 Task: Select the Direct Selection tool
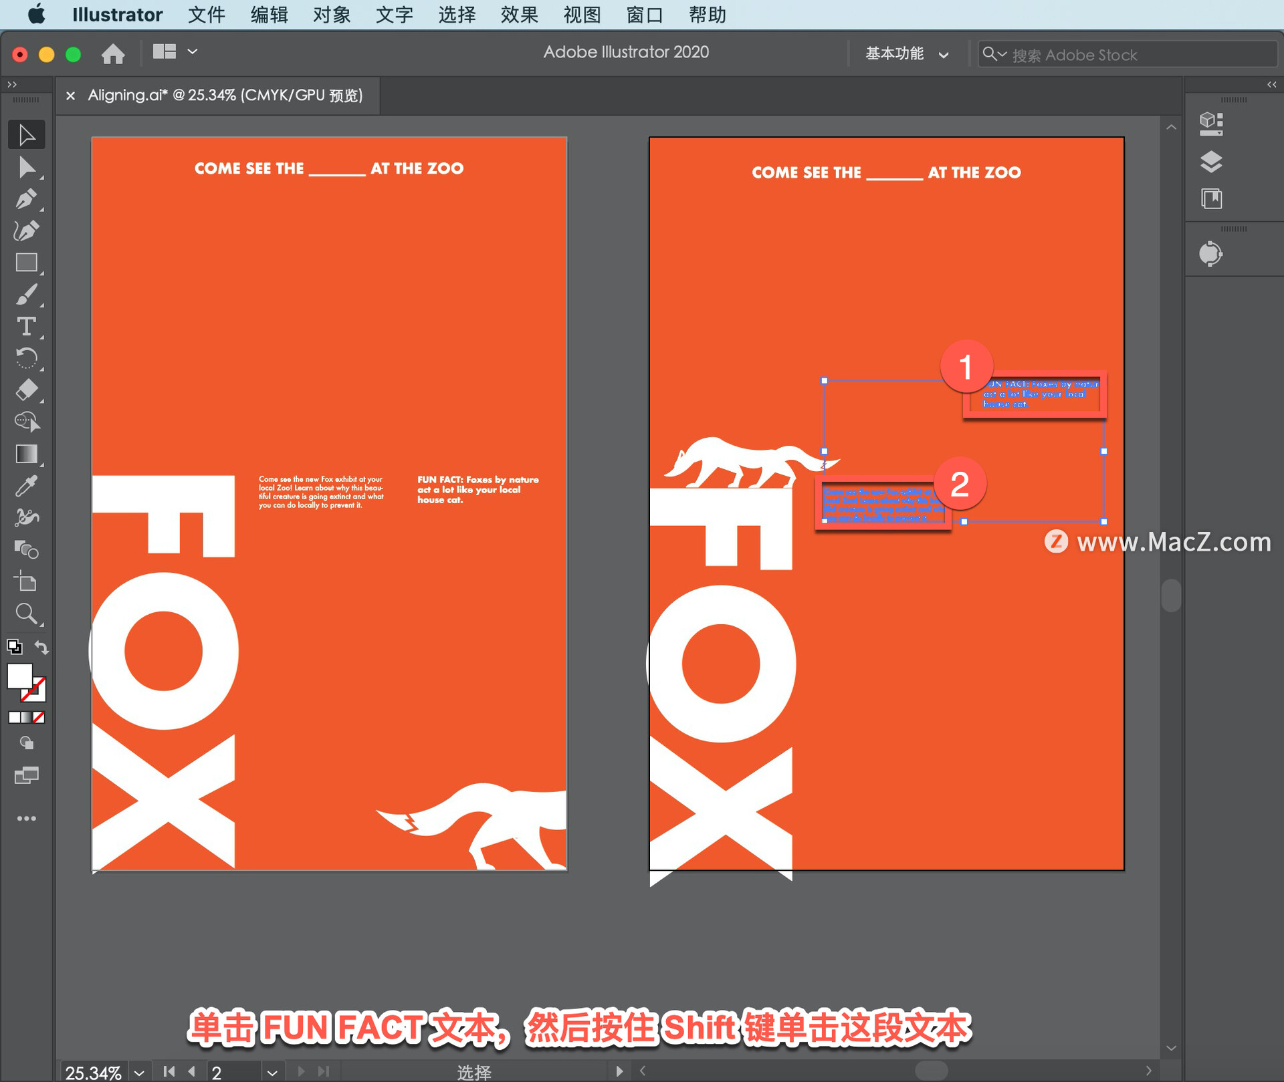click(x=27, y=167)
